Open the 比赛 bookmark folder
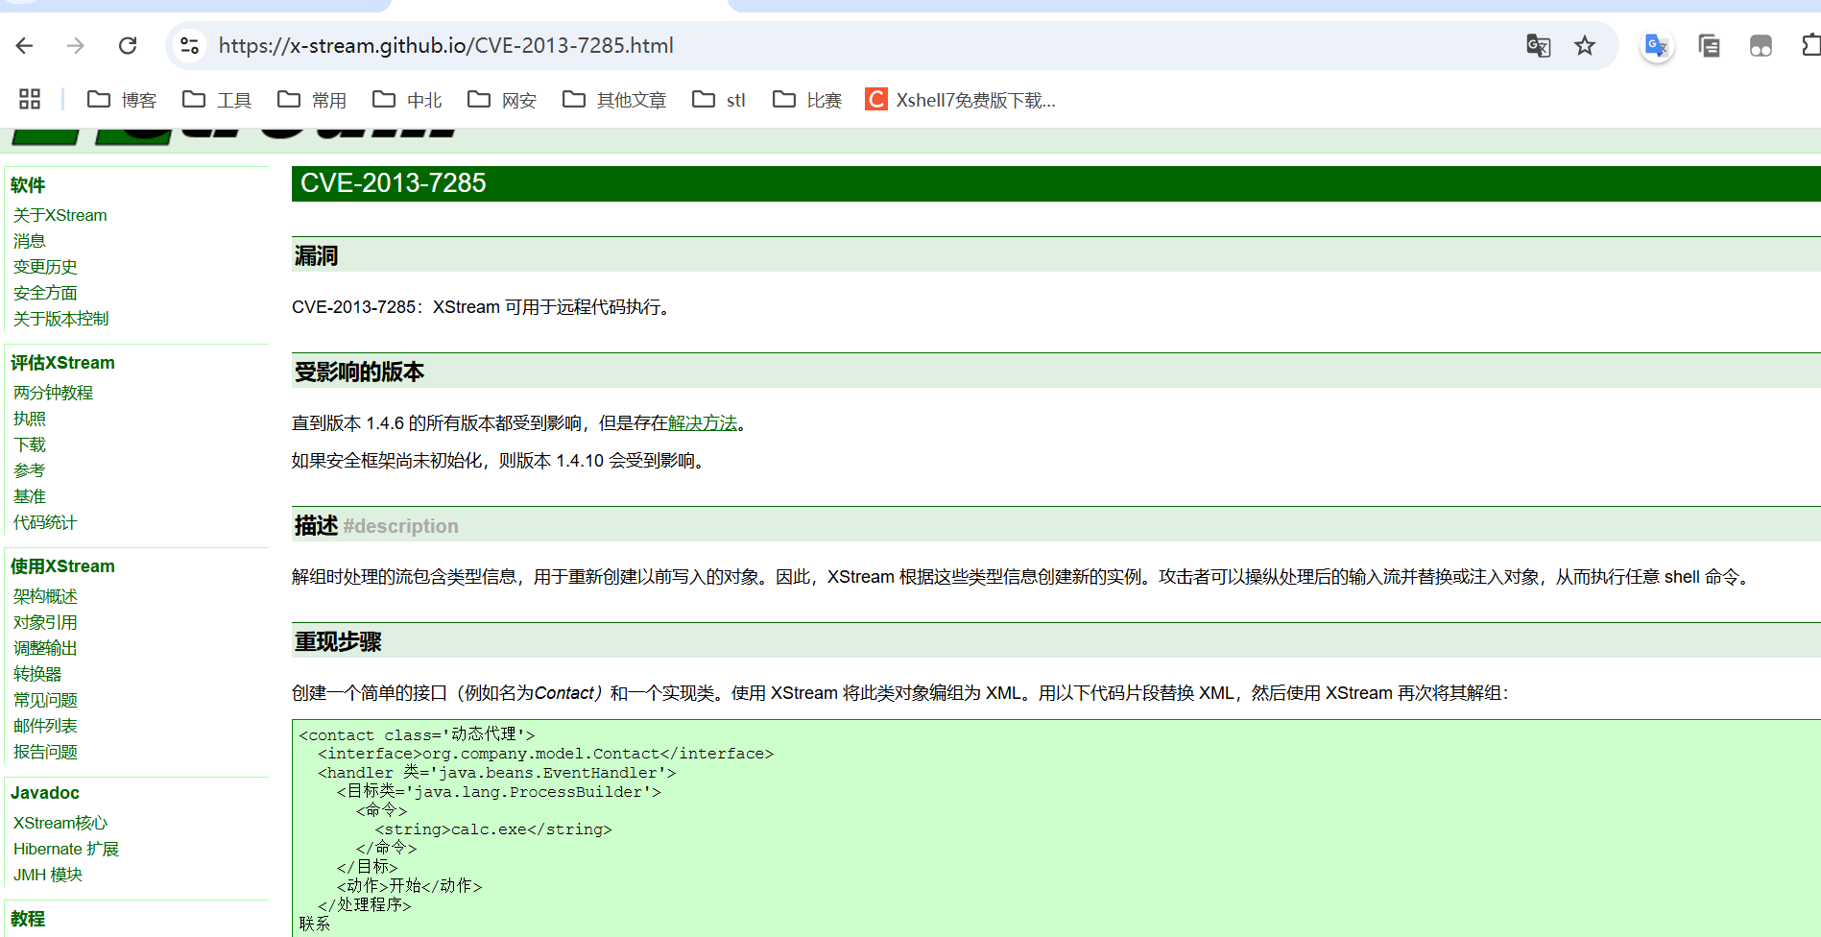Viewport: 1821px width, 937px height. [807, 100]
